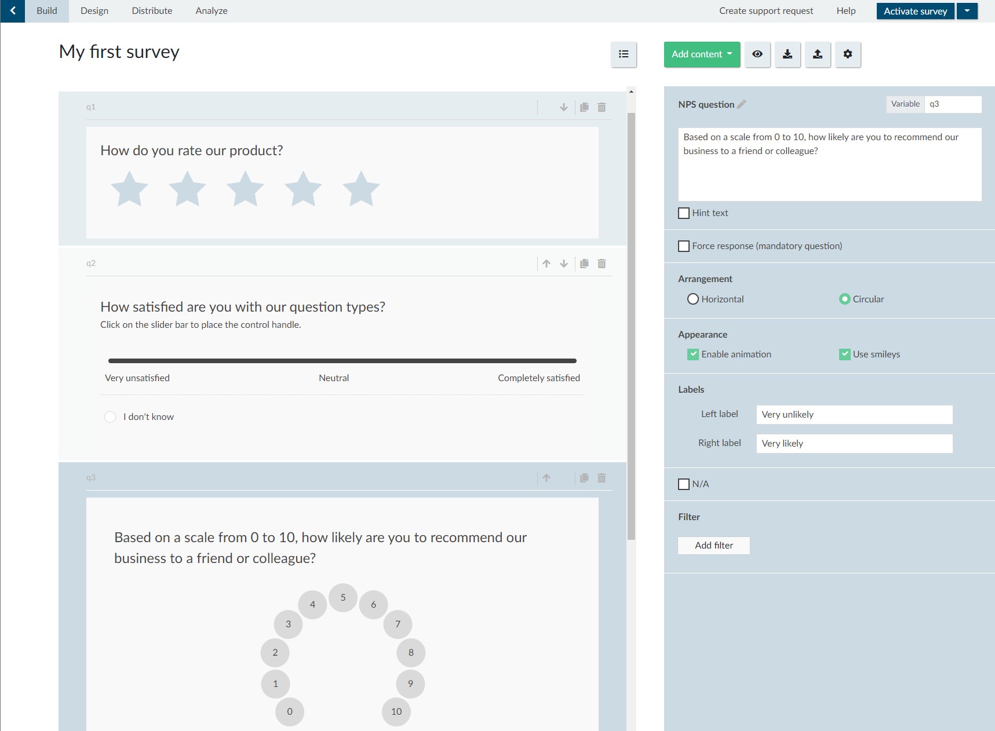
Task: Edit the Right label field
Action: [x=854, y=444]
